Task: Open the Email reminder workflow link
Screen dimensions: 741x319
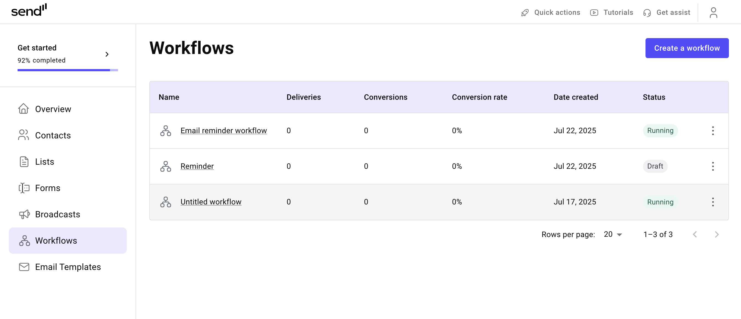Action: tap(223, 131)
